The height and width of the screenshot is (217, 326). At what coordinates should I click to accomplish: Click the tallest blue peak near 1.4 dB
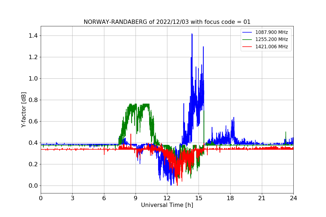(x=192, y=34)
